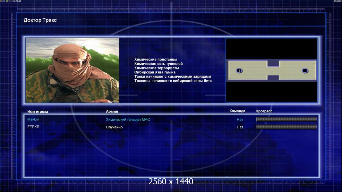This screenshot has width=342, height=192.
Task: Click the map preview minimap
Action: pos(271,70)
